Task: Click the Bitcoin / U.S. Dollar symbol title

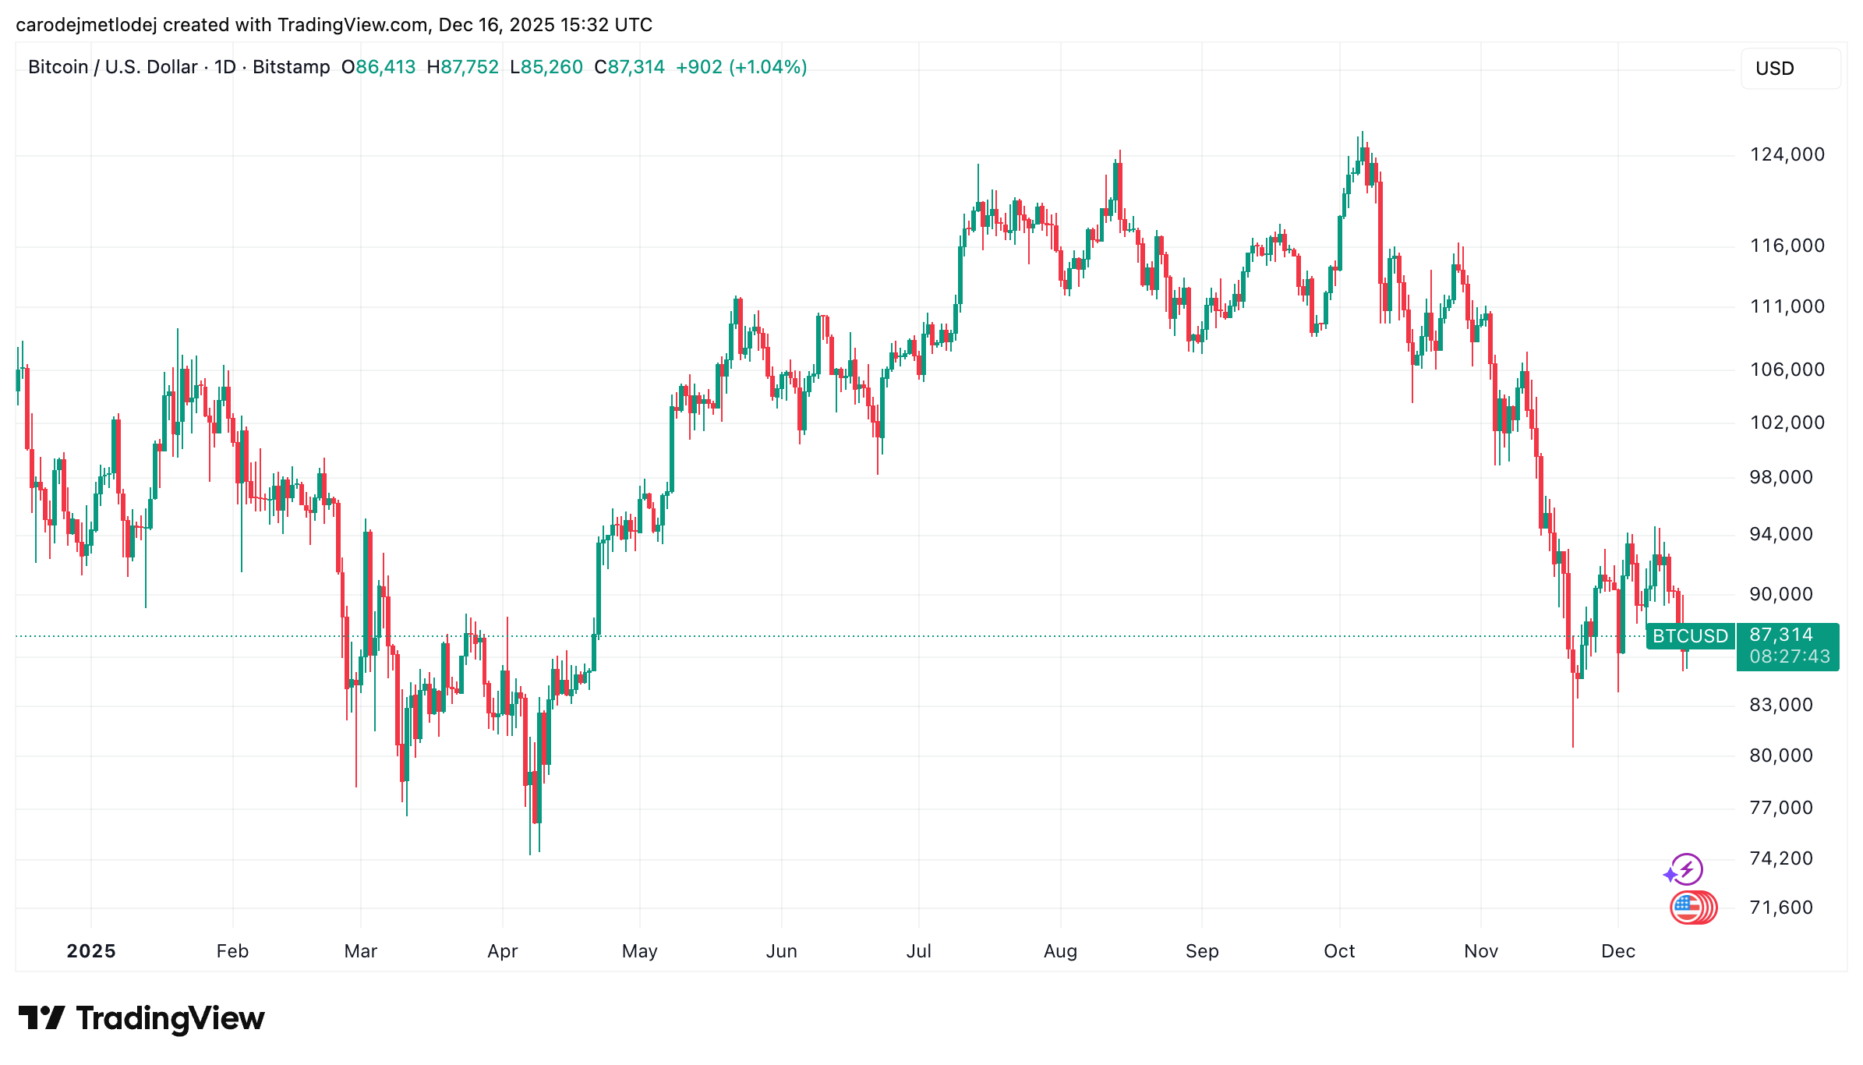Action: (113, 67)
